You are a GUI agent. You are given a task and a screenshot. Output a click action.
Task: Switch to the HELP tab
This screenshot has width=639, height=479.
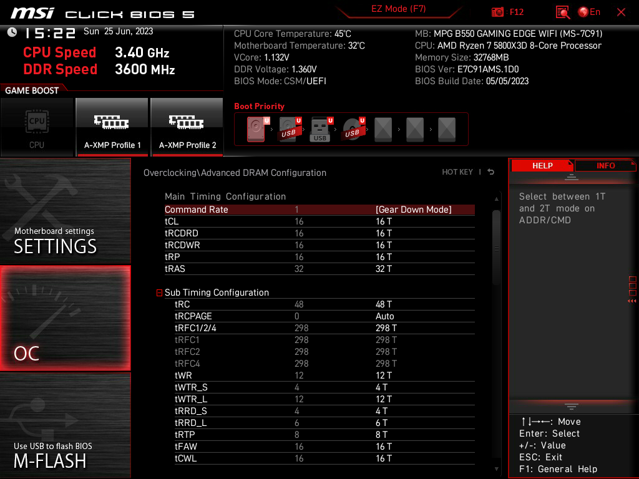(542, 166)
